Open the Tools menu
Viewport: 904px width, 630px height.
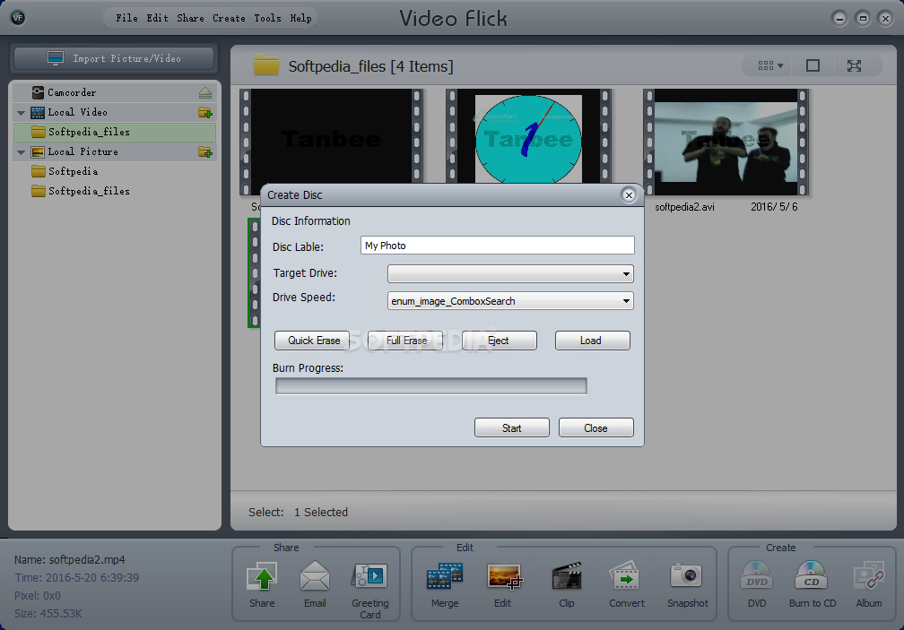267,19
